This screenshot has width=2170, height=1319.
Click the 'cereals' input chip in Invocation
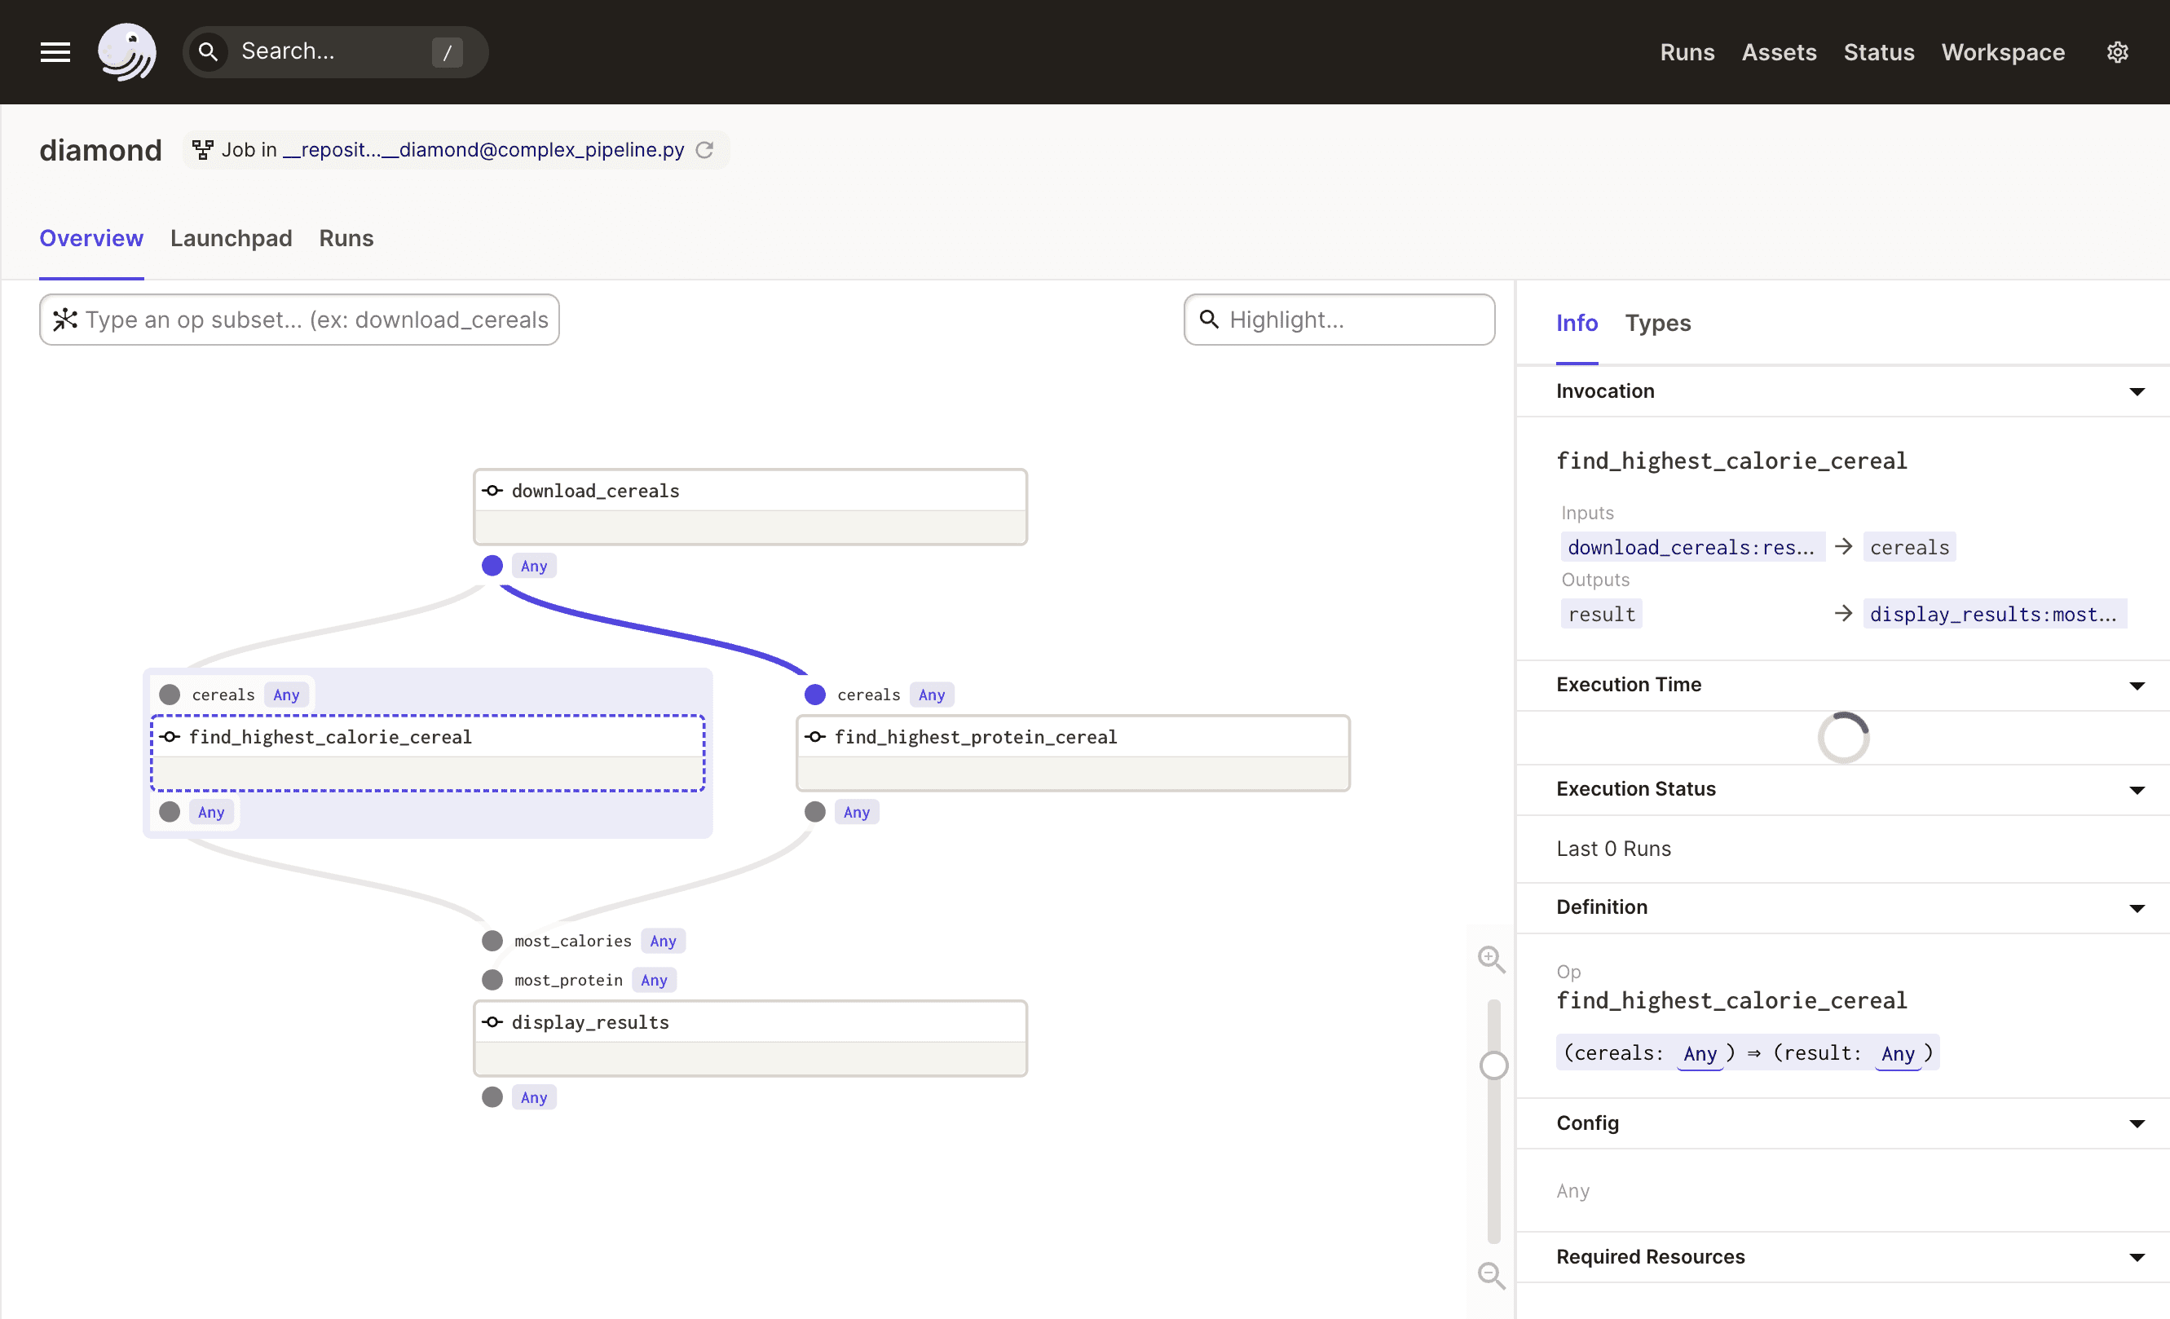(1909, 547)
